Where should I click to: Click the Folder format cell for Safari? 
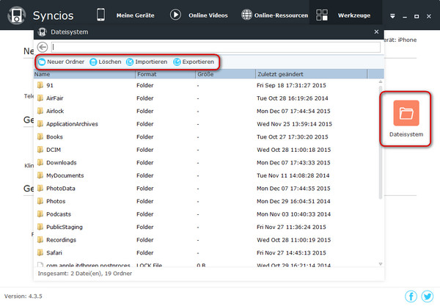(145, 253)
